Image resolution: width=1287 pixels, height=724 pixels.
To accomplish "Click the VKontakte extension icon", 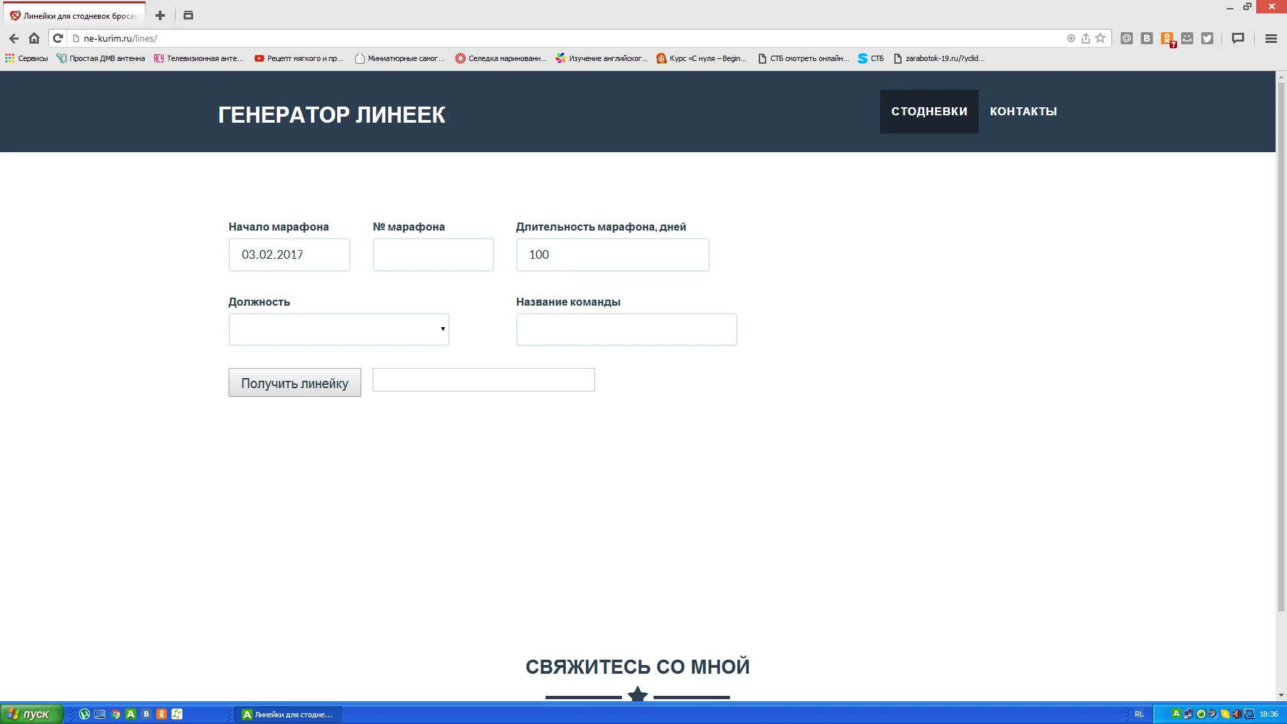I will tap(1147, 39).
